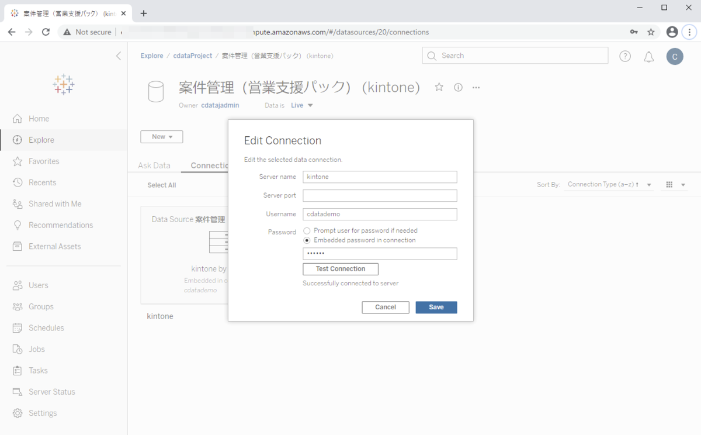The image size is (701, 435).
Task: Click the Test Connection button
Action: point(341,269)
